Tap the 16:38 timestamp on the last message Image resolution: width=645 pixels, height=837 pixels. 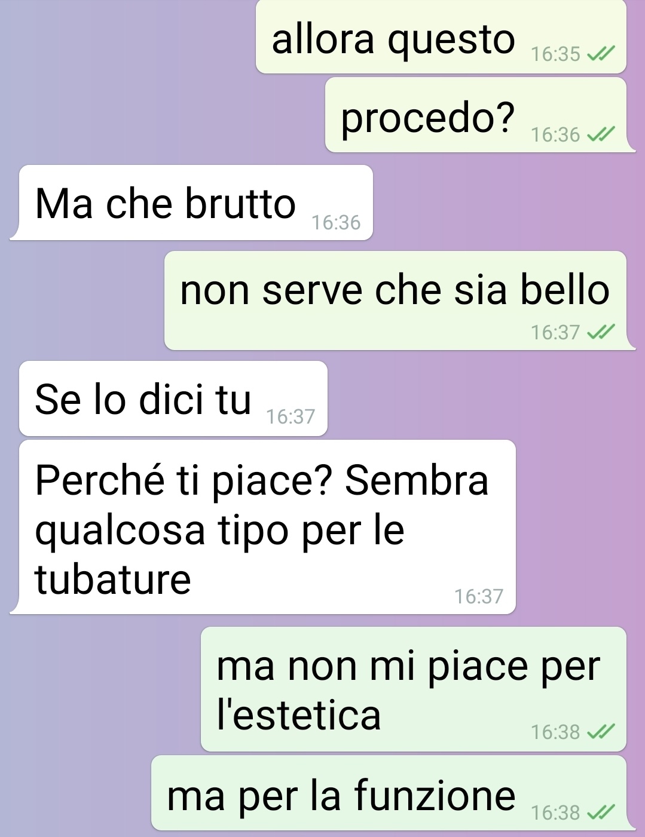(x=555, y=813)
